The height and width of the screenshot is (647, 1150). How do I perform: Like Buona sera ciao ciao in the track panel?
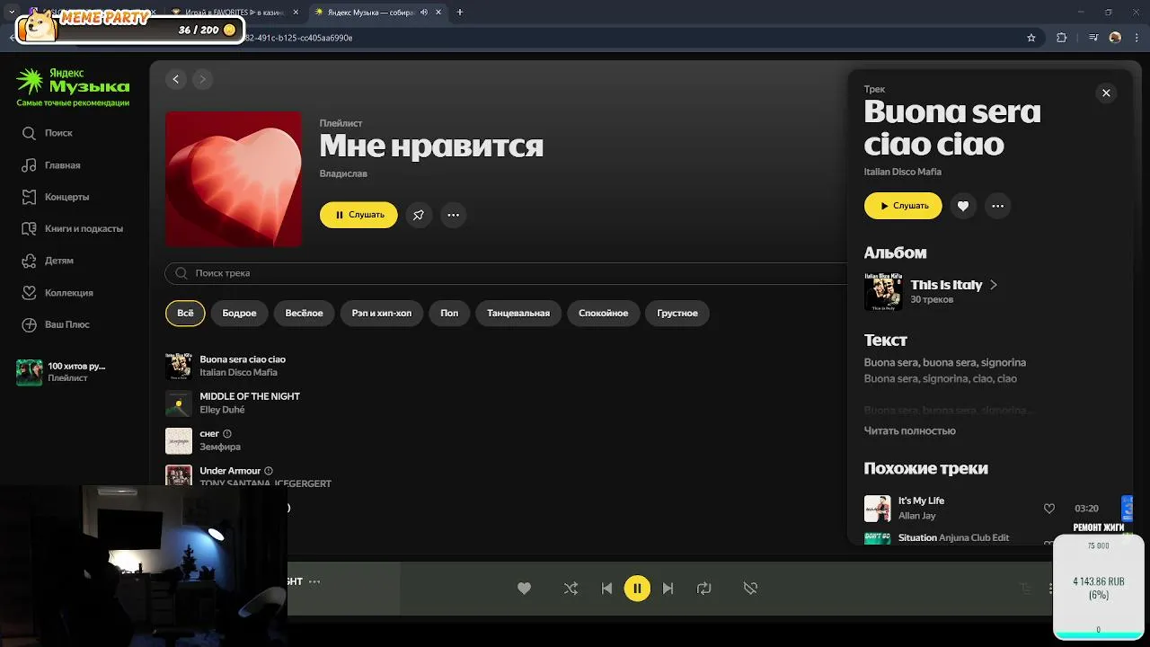tap(963, 206)
